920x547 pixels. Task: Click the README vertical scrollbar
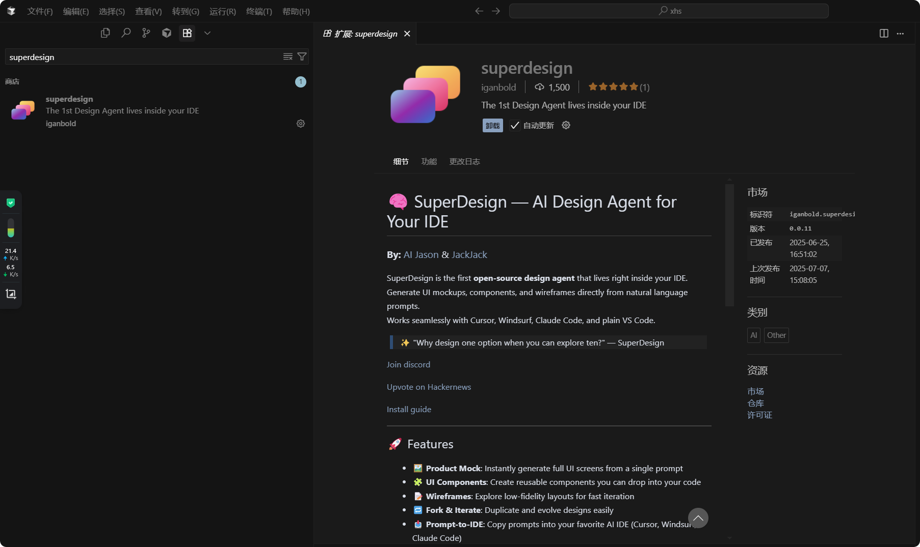click(729, 245)
